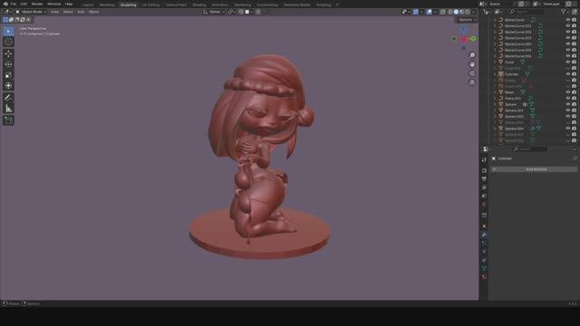The width and height of the screenshot is (580, 326).
Task: Hide BezierCurve in viewport via eye
Action: coord(568,20)
